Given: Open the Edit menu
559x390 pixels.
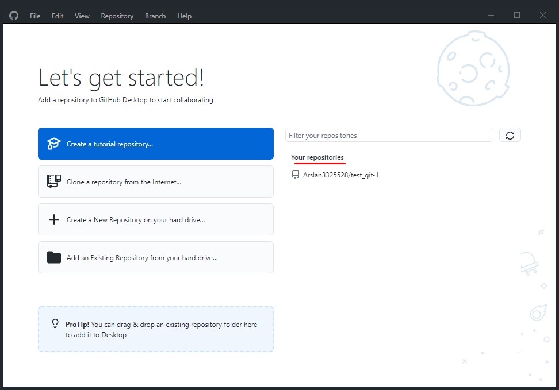Looking at the screenshot, I should coord(58,16).
